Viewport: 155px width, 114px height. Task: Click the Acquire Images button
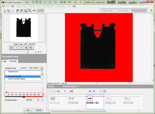(107, 11)
